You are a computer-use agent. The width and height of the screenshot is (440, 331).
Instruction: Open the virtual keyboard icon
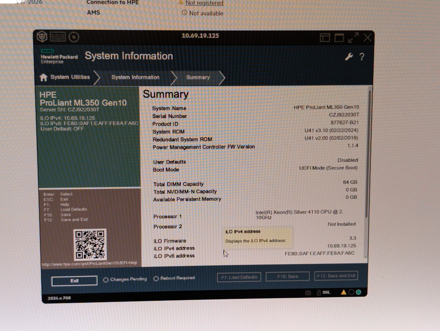58,37
